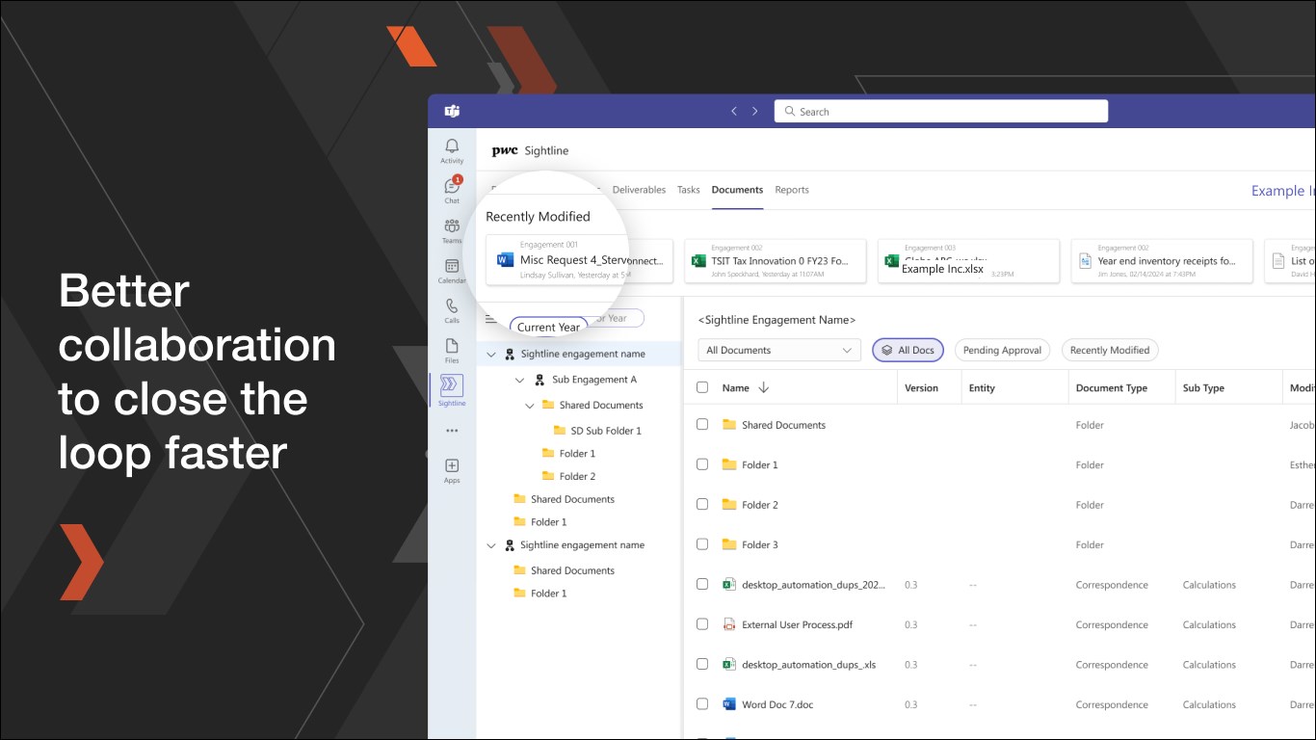Go forward with the right arrow in the title bar
This screenshot has height=740, width=1316.
(755, 111)
